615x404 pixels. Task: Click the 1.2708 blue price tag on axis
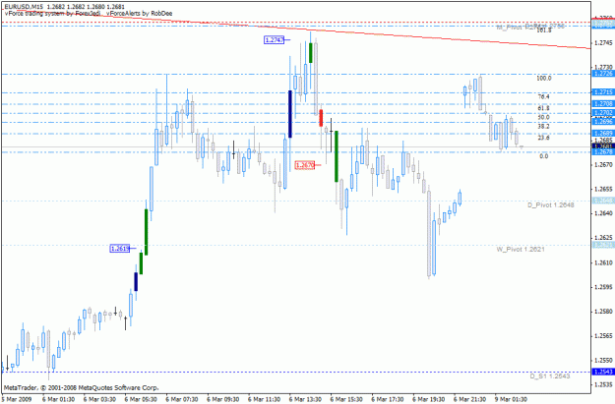[x=603, y=104]
